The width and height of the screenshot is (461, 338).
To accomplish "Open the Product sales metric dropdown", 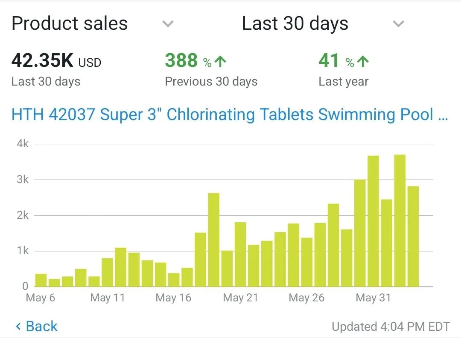I will tap(70, 23).
